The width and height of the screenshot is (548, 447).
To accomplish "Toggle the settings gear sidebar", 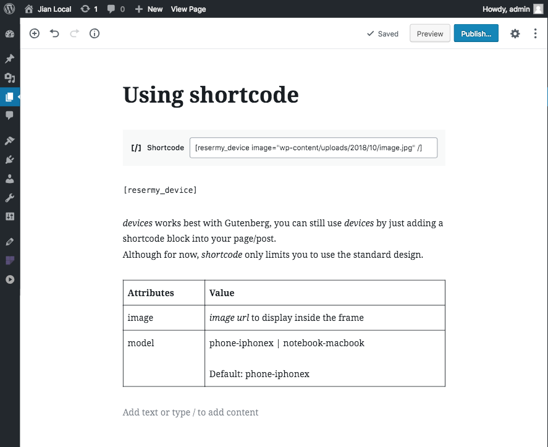I will 515,33.
